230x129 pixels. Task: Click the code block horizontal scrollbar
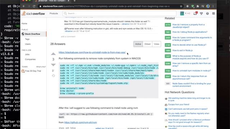(x=98, y=97)
